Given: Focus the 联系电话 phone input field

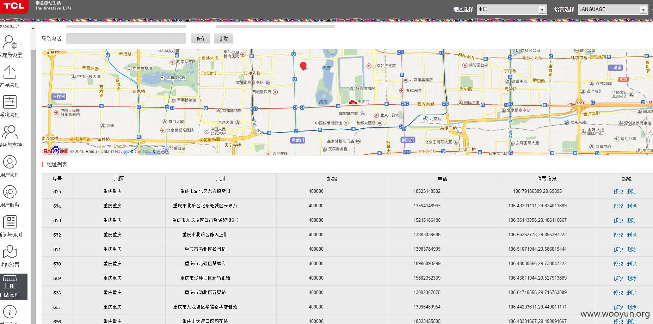Looking at the screenshot, I should [126, 38].
